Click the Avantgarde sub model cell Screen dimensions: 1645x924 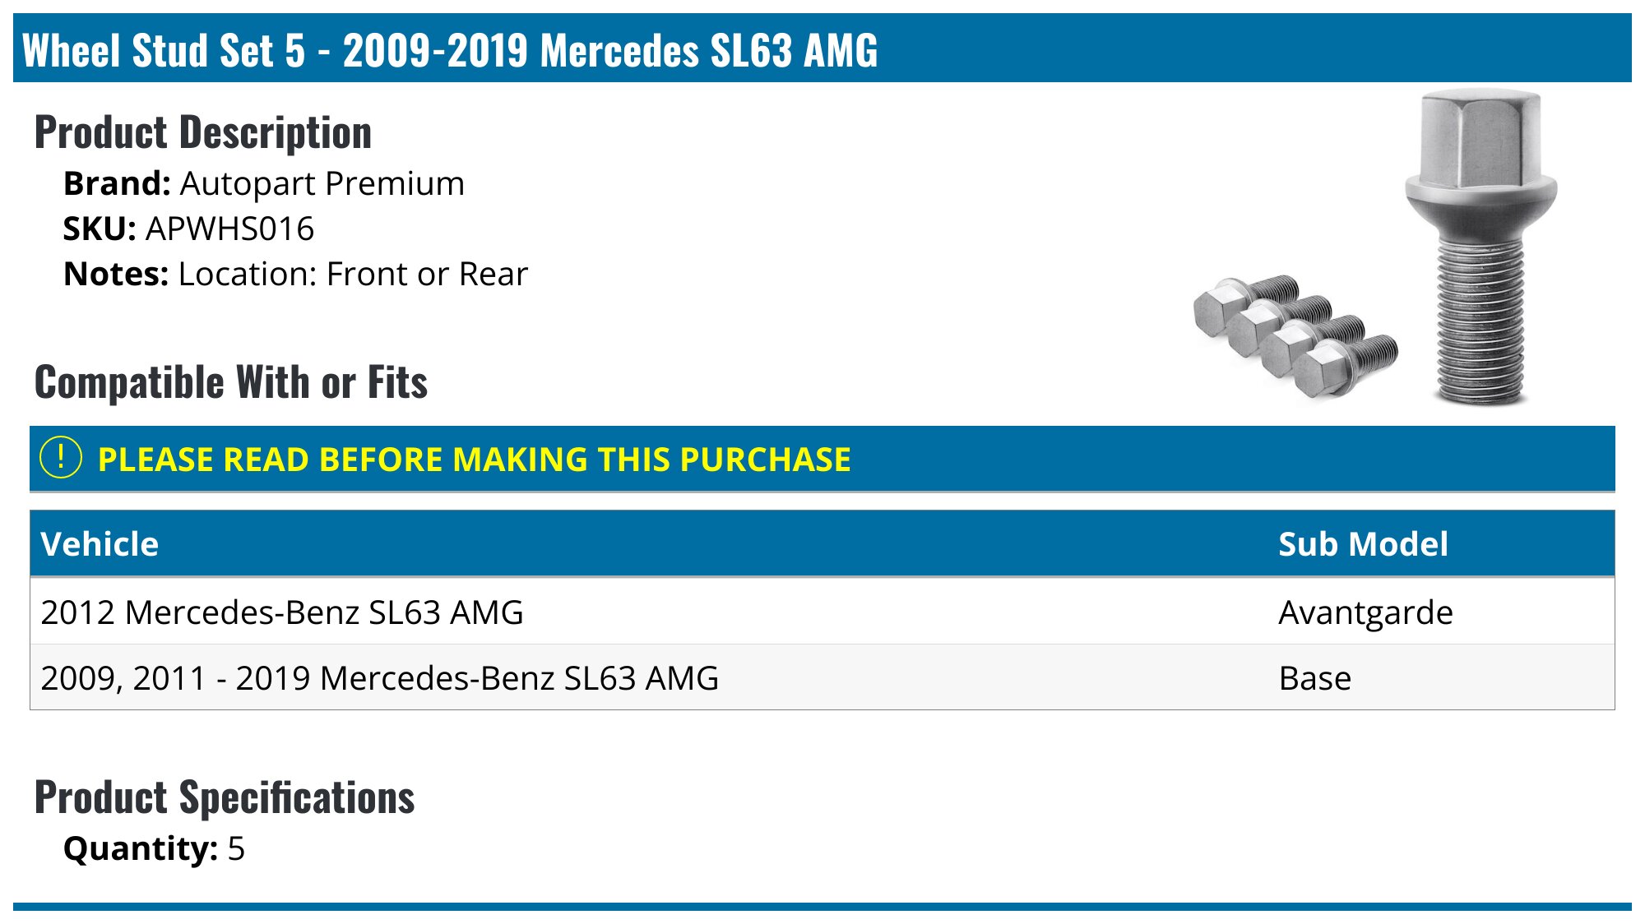point(1365,612)
